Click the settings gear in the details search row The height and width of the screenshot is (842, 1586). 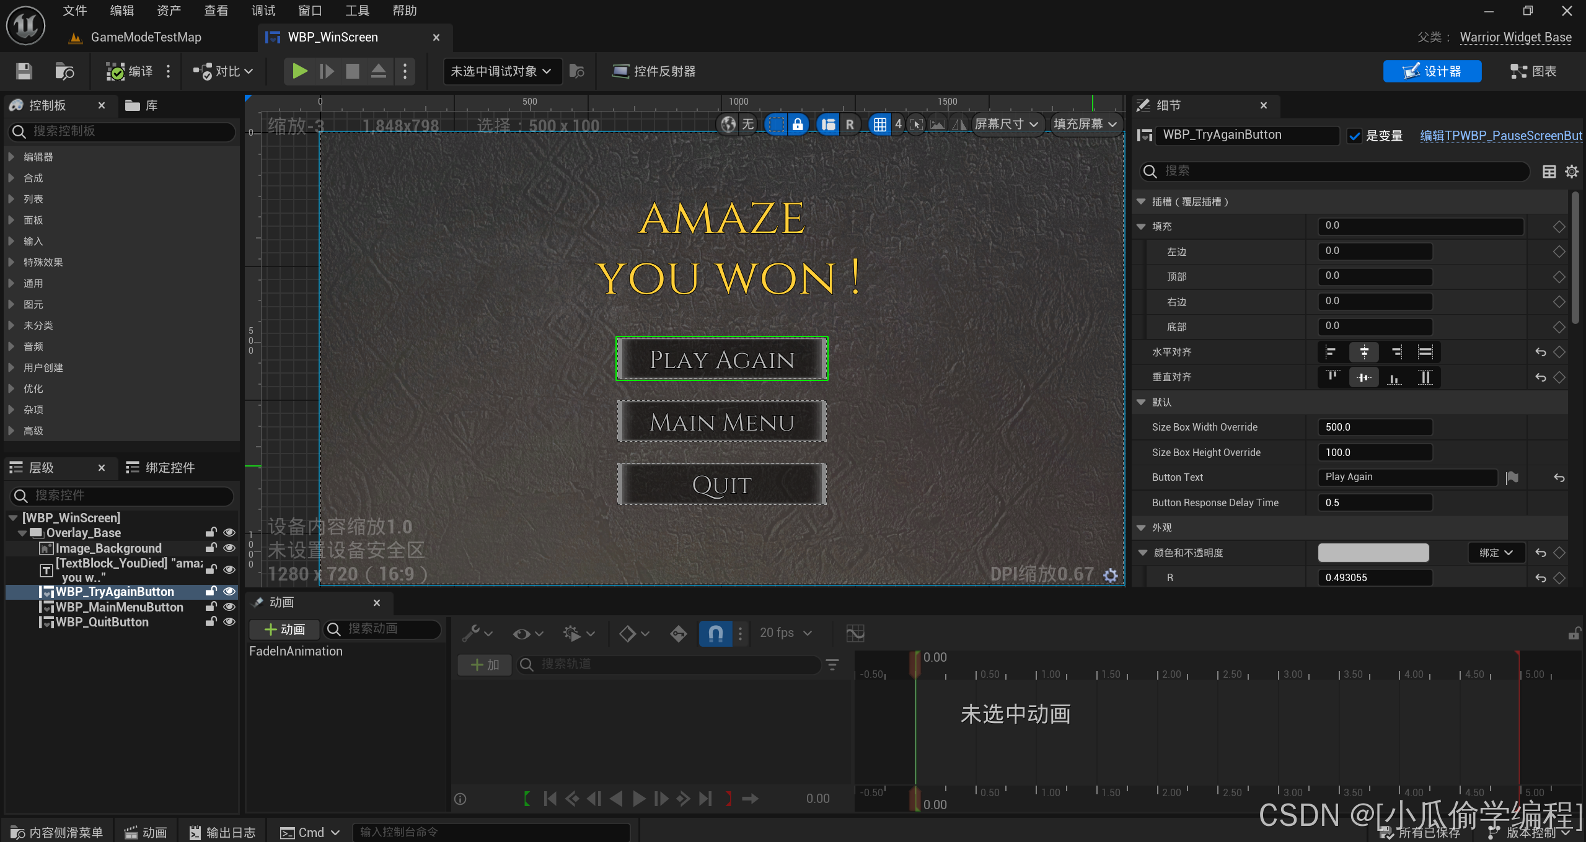click(x=1572, y=172)
